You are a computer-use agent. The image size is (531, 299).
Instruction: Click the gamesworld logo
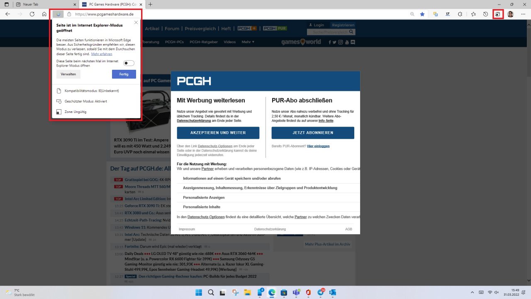pyautogui.click(x=301, y=42)
